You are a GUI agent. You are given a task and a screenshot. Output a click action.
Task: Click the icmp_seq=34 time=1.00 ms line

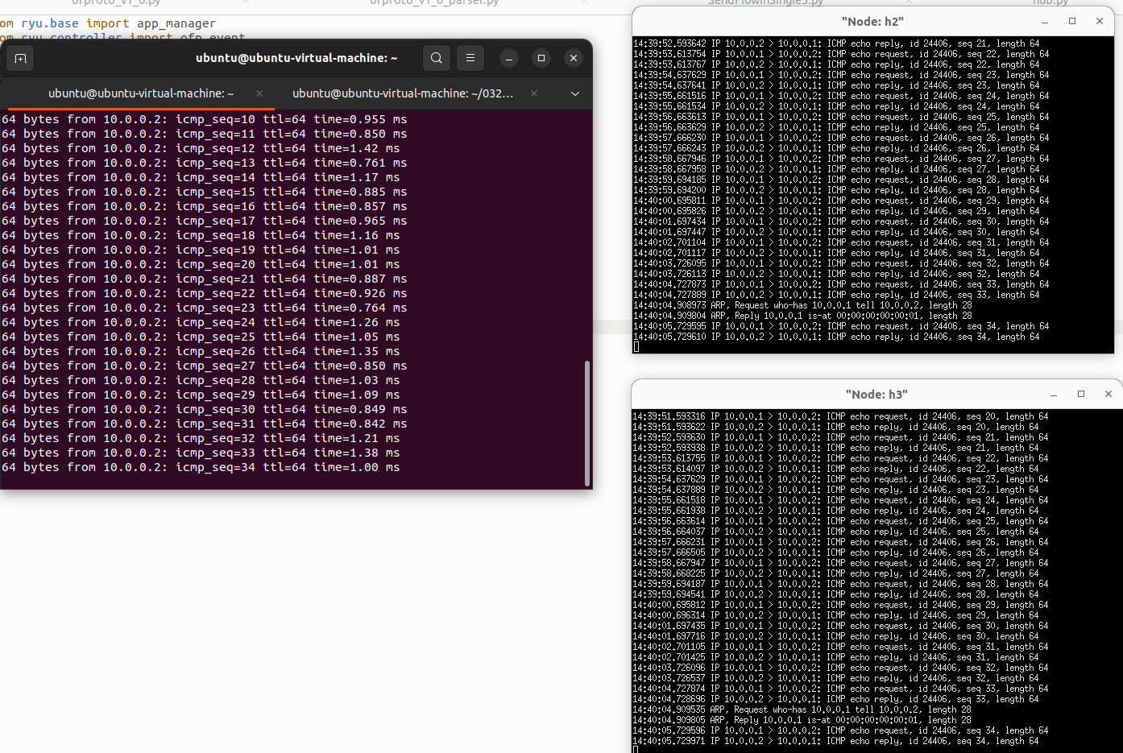pos(201,467)
